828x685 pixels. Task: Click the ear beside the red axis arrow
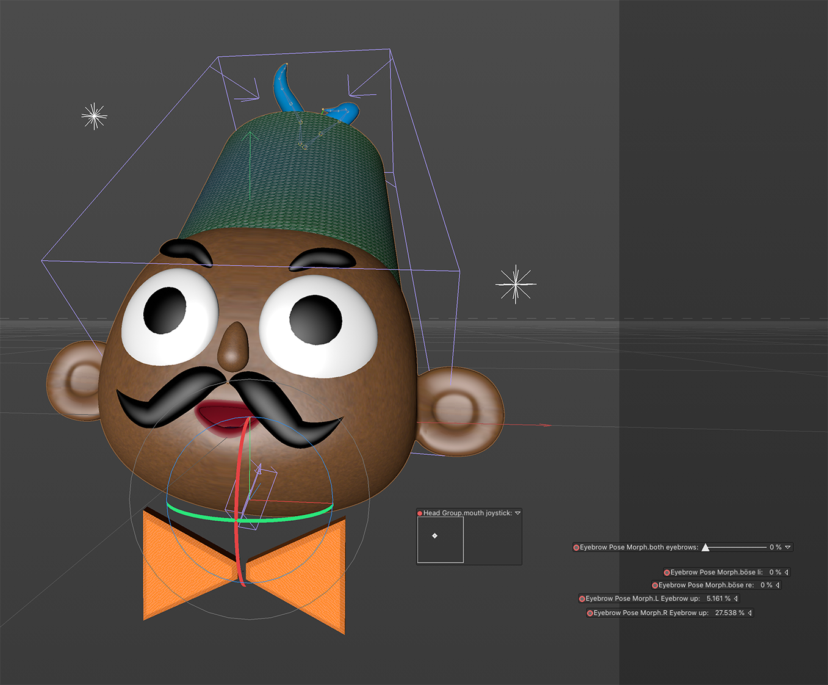click(x=461, y=412)
